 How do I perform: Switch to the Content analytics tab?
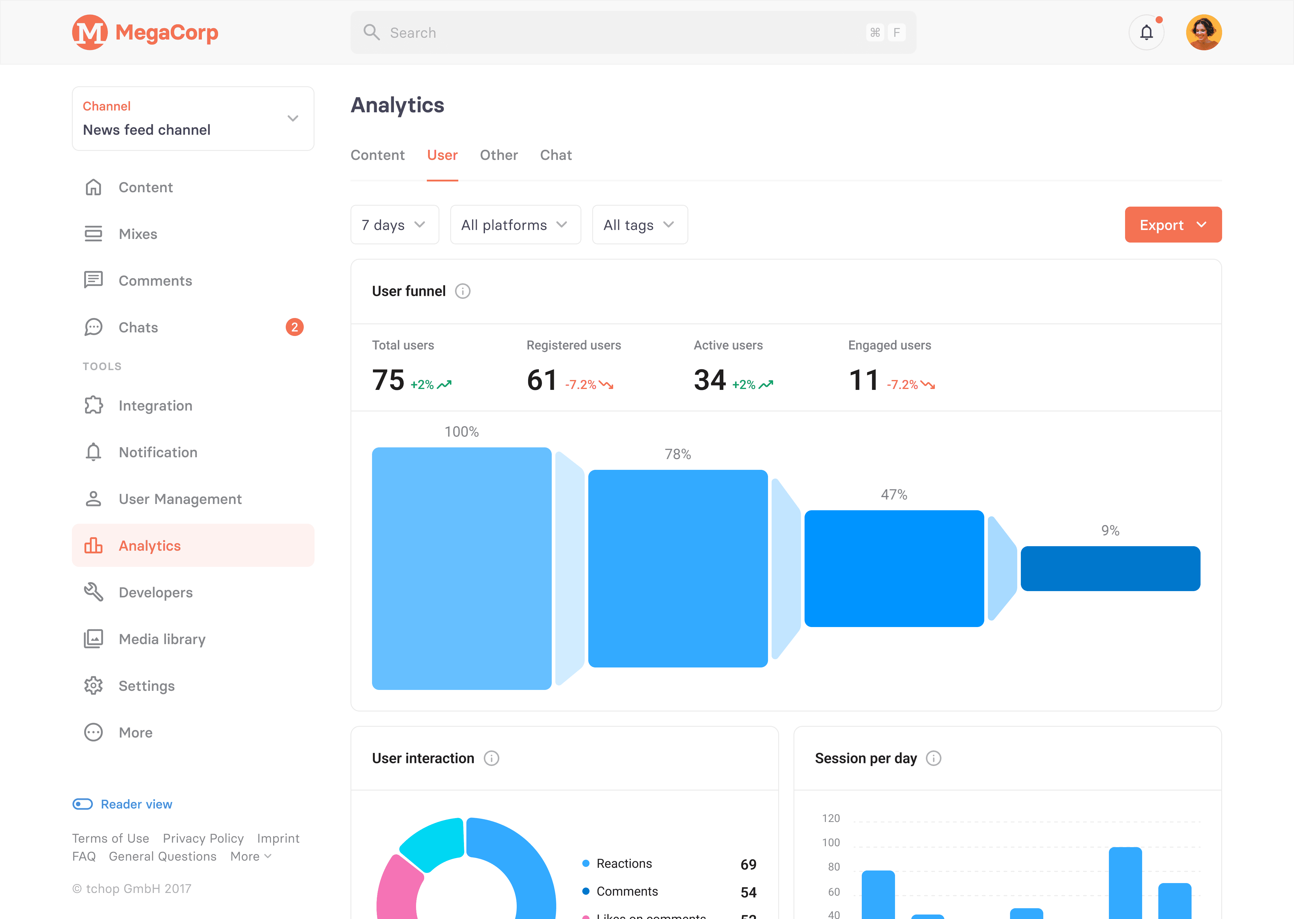click(x=378, y=154)
